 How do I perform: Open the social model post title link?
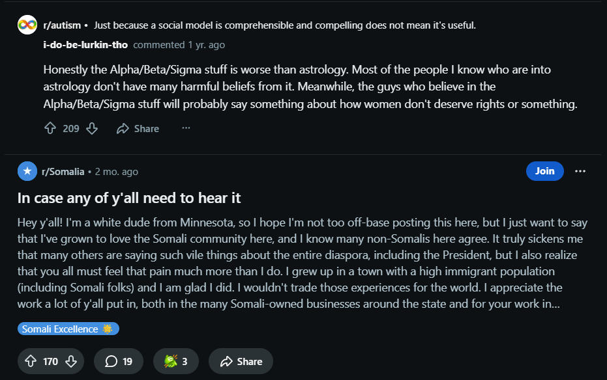285,25
